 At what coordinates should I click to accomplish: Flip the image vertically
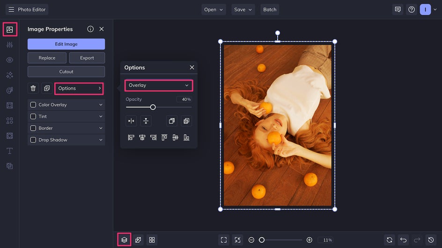tap(146, 121)
